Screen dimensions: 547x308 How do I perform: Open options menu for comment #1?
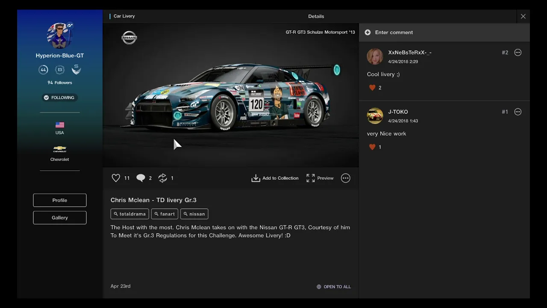(518, 112)
